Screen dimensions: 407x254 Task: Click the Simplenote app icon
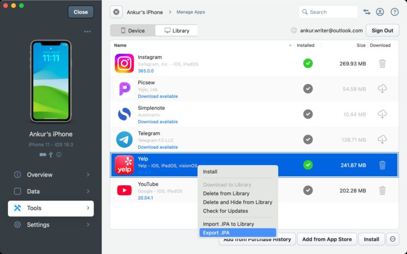125,114
